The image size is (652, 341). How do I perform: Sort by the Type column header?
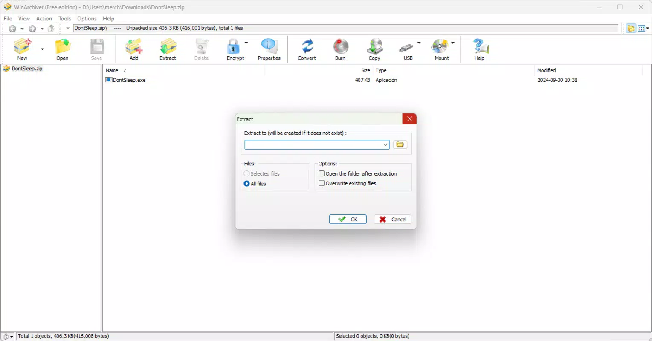point(454,70)
